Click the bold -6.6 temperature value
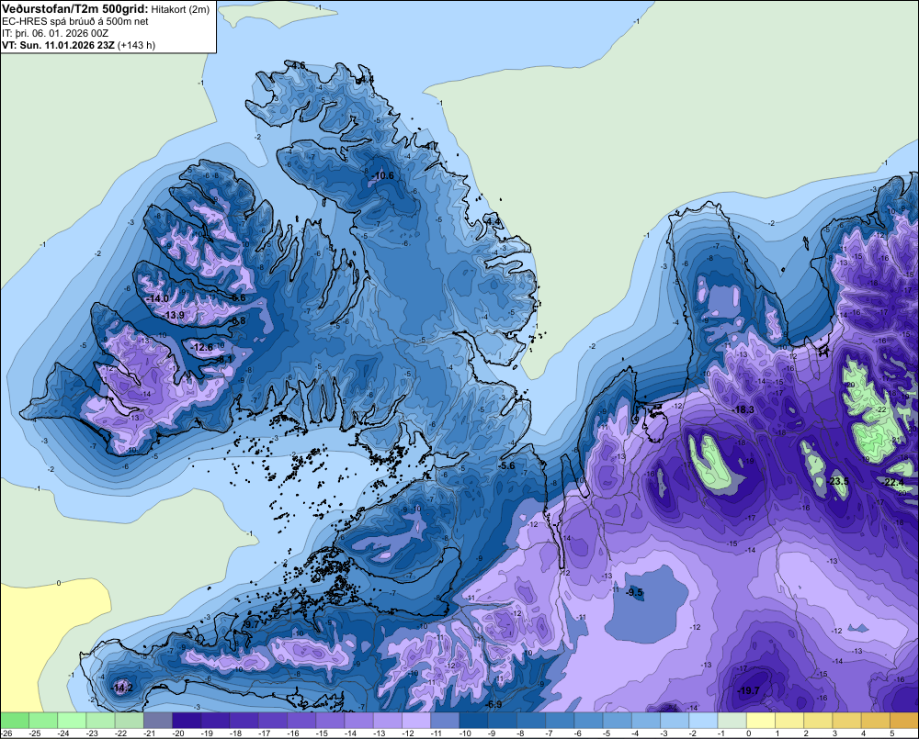The image size is (919, 739). pyautogui.click(x=238, y=297)
